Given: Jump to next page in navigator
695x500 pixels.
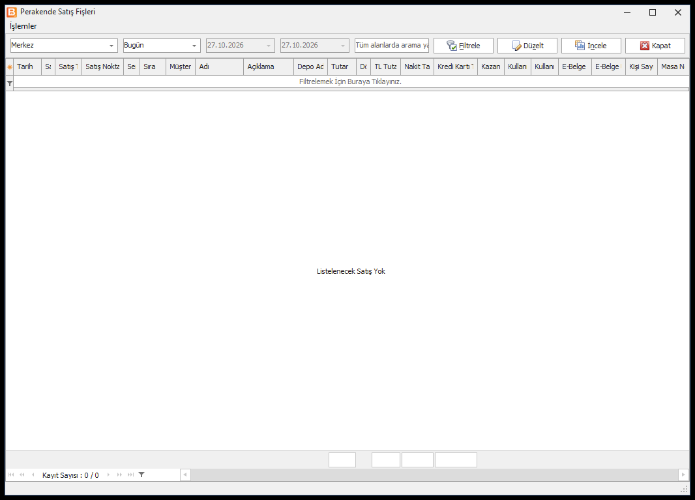Looking at the screenshot, I should 119,475.
